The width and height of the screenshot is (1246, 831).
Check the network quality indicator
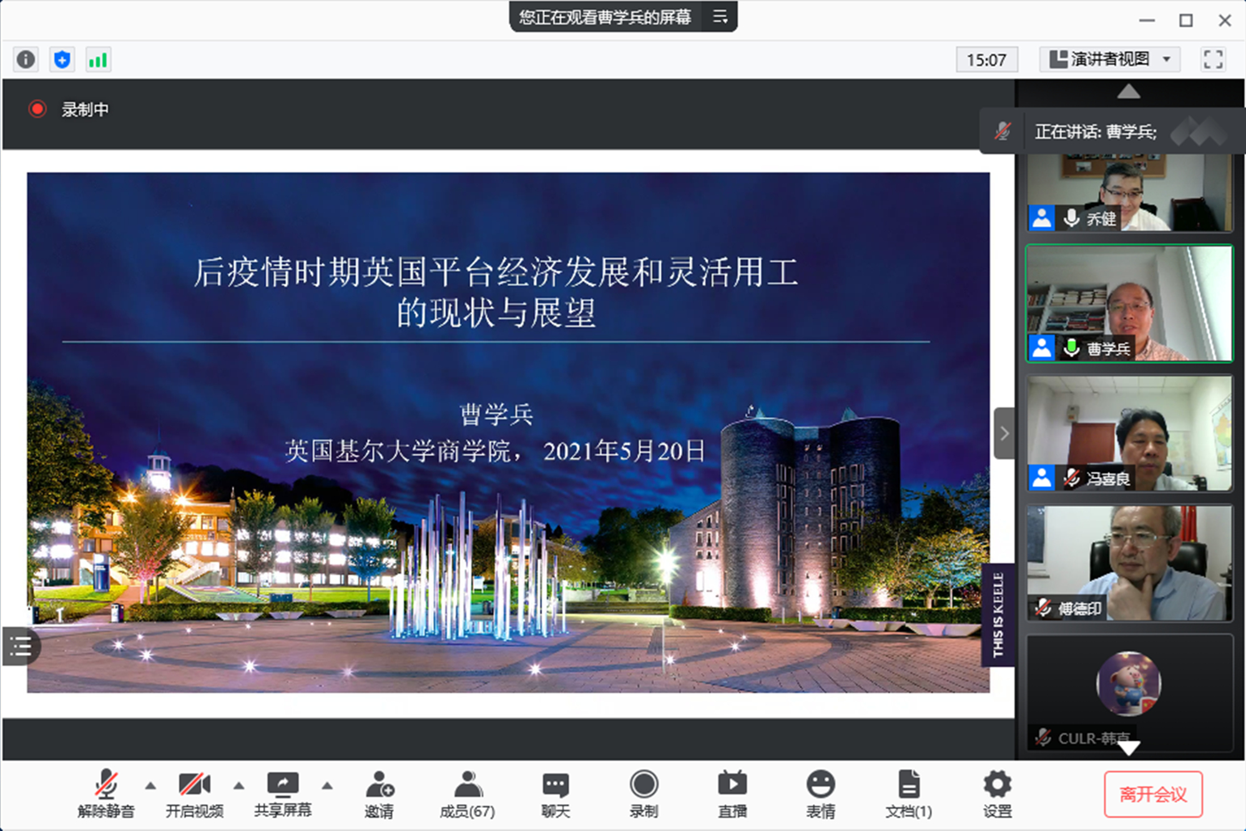(x=98, y=59)
